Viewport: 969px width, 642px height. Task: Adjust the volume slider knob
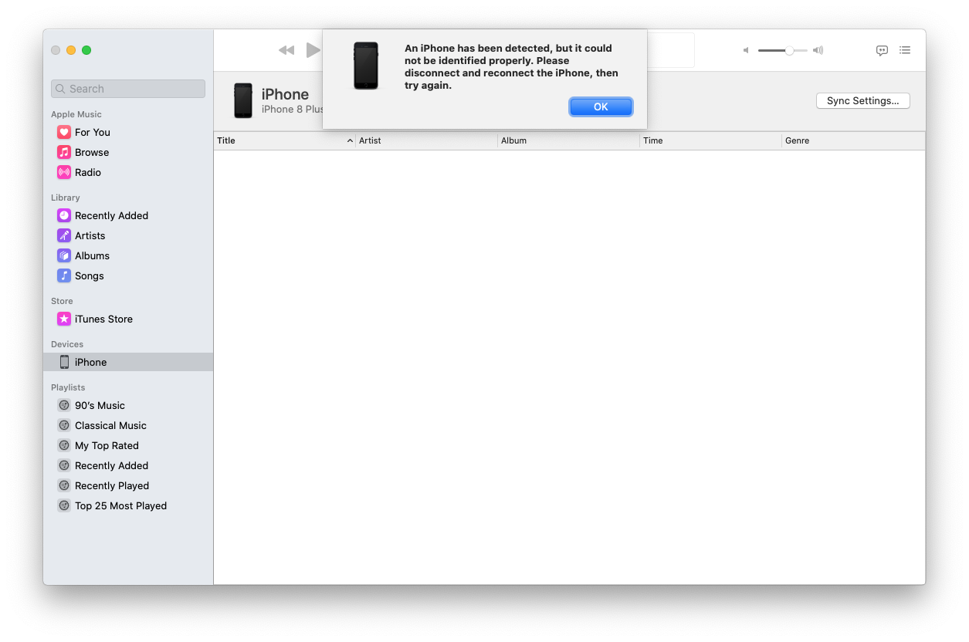pos(789,50)
